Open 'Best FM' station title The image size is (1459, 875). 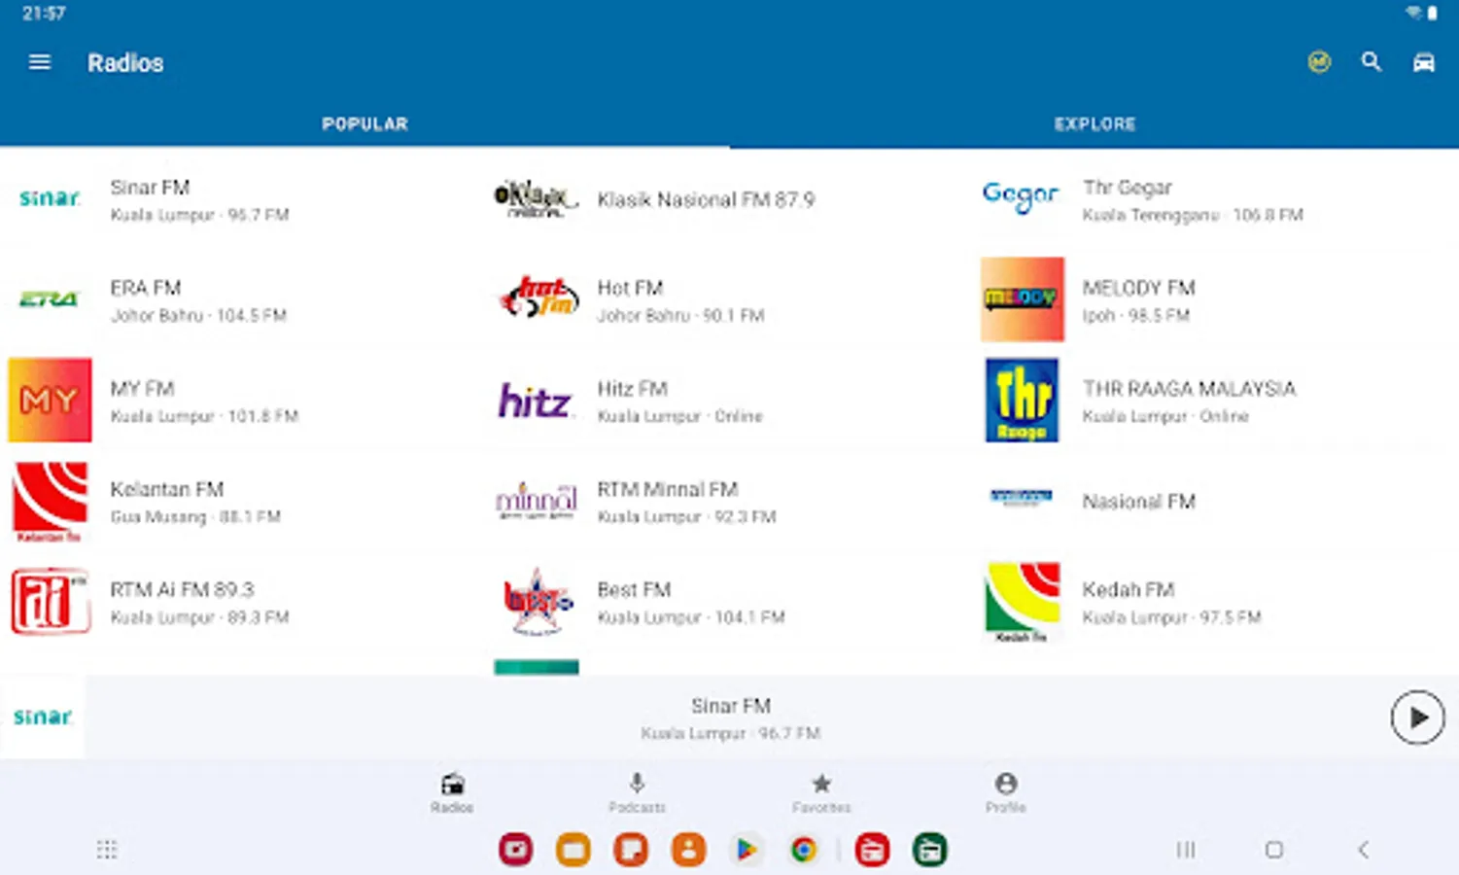pyautogui.click(x=634, y=589)
